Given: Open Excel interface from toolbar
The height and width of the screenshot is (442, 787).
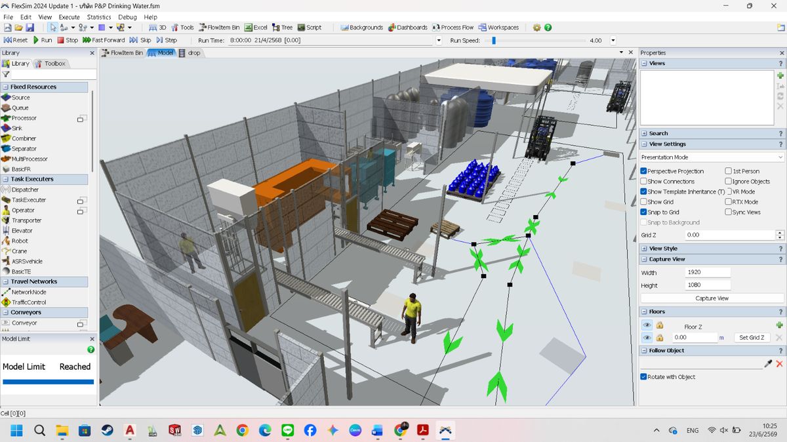Looking at the screenshot, I should click(256, 28).
